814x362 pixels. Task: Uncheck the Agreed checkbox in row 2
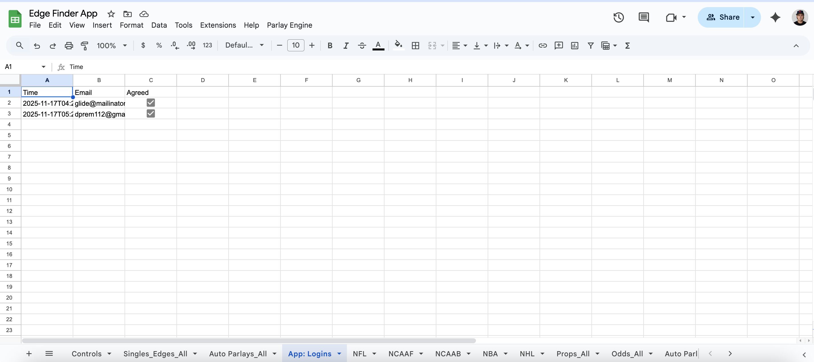(151, 103)
